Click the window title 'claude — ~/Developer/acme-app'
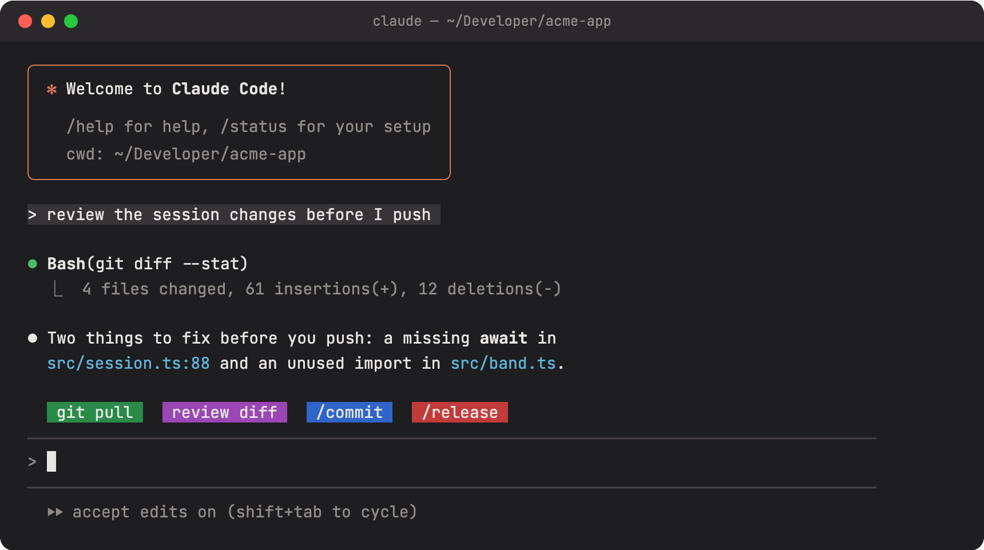This screenshot has width=984, height=550. [492, 21]
